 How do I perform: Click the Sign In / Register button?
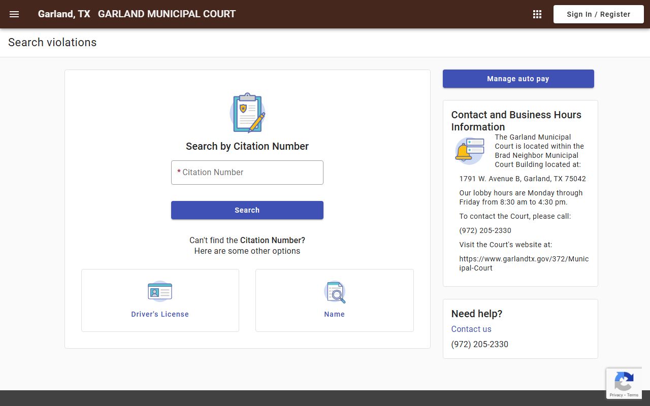coord(598,14)
